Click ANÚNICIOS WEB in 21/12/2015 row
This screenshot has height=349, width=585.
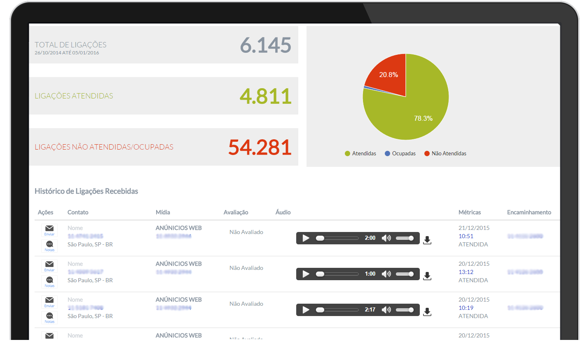(179, 228)
